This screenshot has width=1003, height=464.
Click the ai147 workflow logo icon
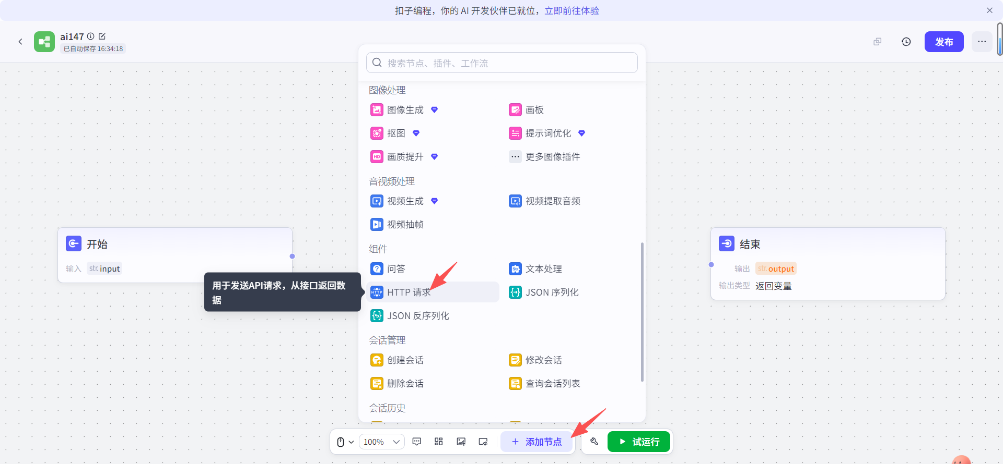click(44, 42)
